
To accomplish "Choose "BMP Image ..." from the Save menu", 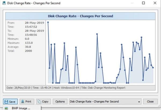I will click(21, 108).
